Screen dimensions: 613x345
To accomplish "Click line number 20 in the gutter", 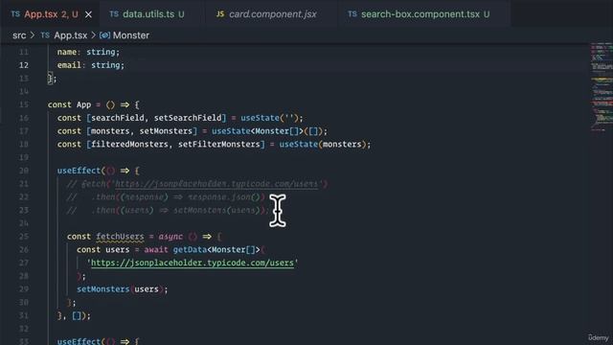I will 24,171.
